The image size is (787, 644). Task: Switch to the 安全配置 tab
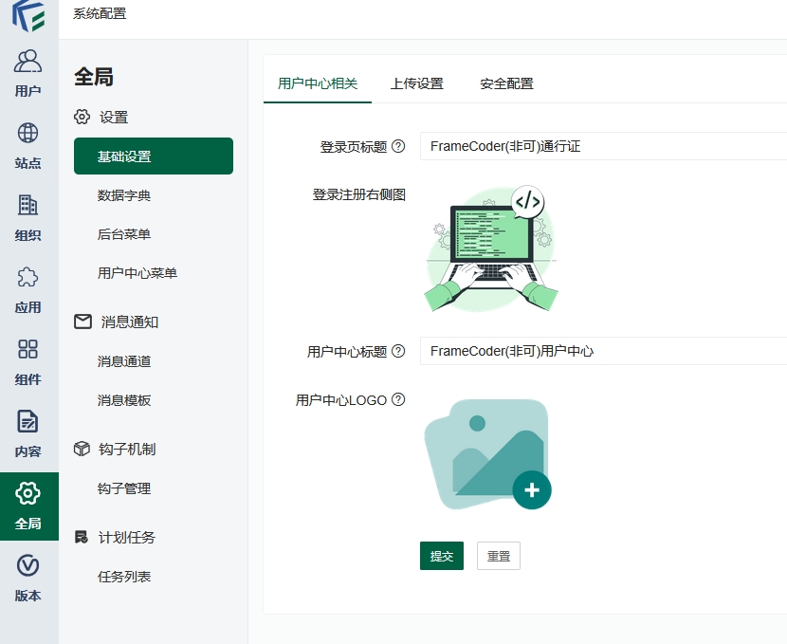pos(506,83)
